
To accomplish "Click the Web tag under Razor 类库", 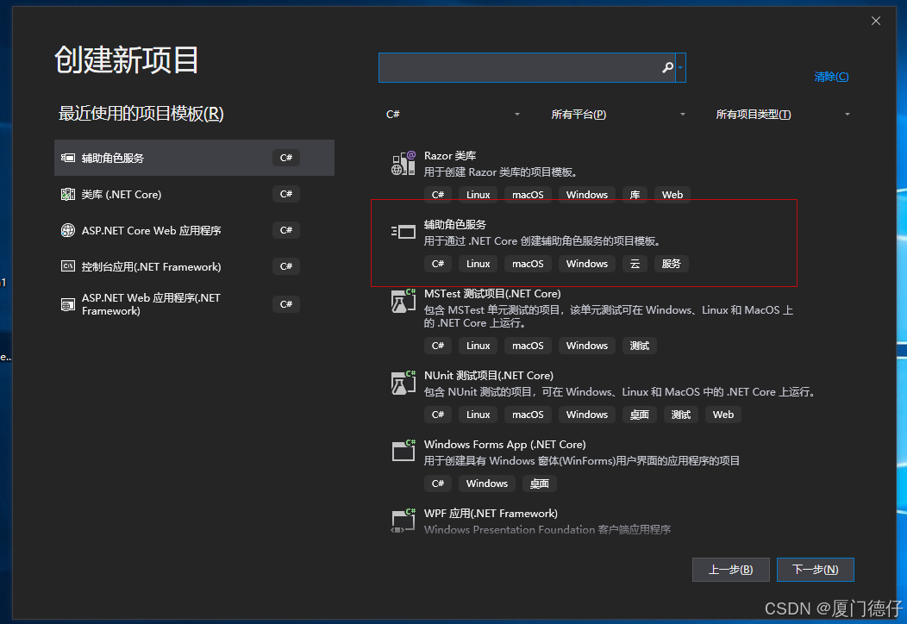I will tap(672, 194).
